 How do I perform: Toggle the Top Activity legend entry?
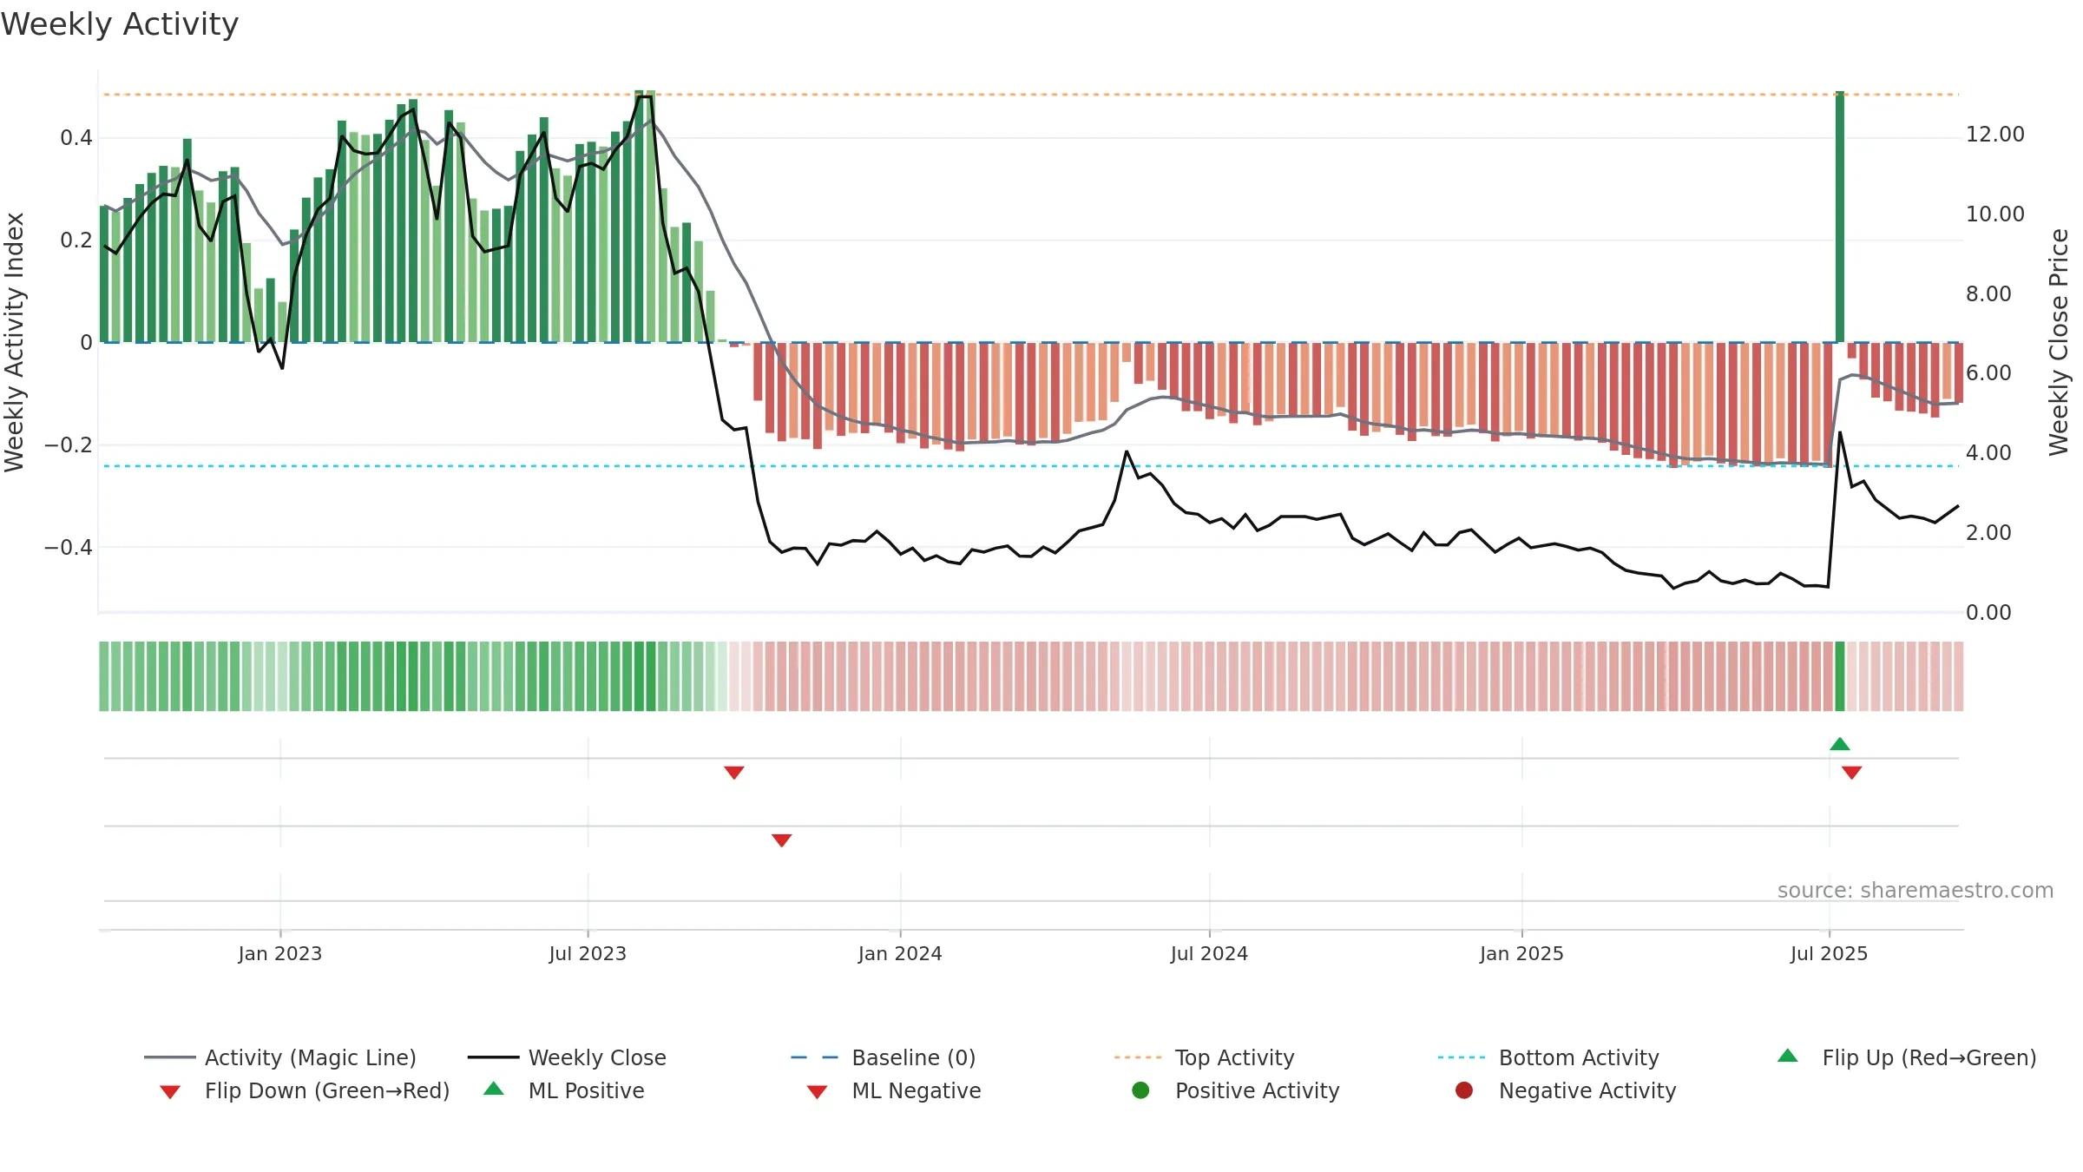1205,1057
